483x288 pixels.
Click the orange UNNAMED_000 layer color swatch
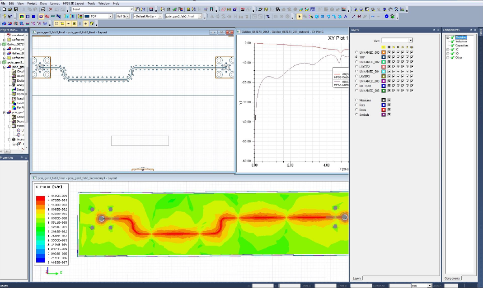pos(384,53)
